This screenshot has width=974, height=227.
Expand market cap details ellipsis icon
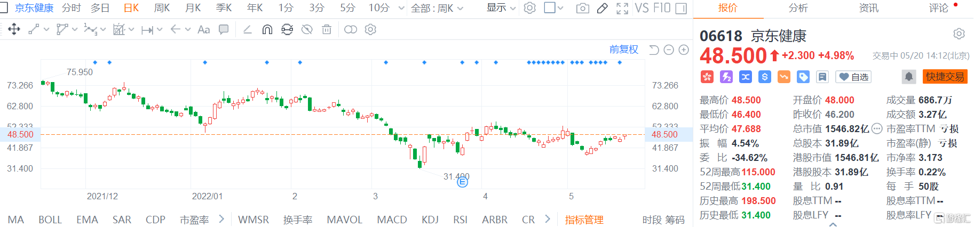tap(877, 128)
